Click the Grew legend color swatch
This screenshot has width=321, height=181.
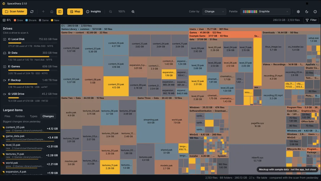pyautogui.click(x=15, y=20)
